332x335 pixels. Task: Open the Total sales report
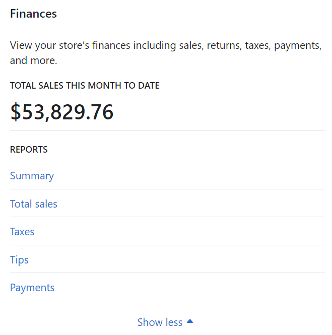point(34,204)
